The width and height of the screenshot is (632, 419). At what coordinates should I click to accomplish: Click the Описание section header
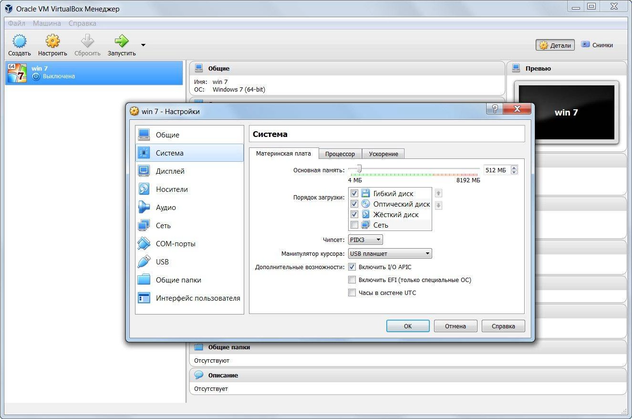point(408,375)
